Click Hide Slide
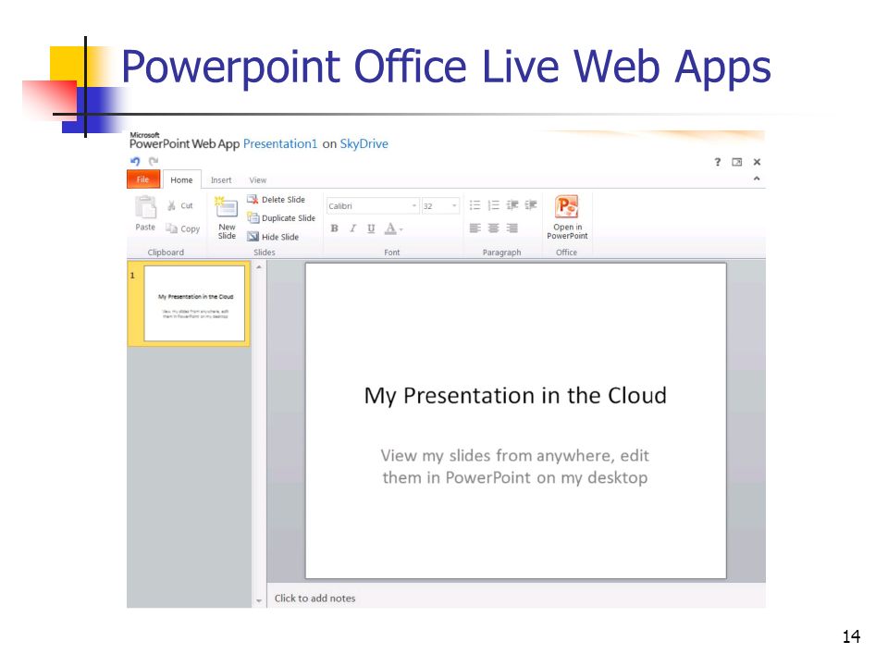 point(273,237)
